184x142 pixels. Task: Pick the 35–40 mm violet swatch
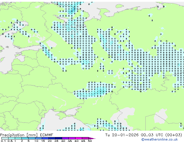72,138
